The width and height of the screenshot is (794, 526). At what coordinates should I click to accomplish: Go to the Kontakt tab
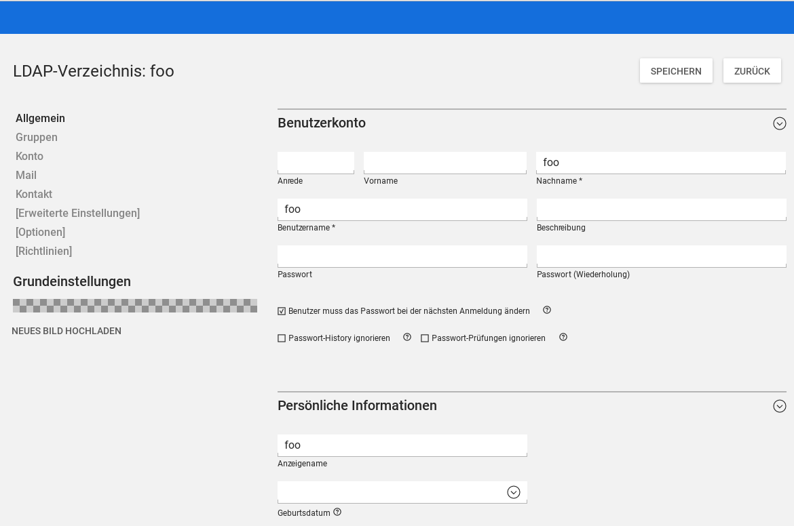[34, 195]
